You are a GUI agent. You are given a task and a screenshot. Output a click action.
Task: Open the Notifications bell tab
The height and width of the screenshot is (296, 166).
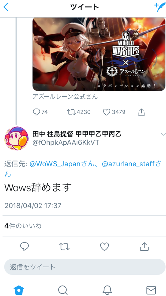107,290
